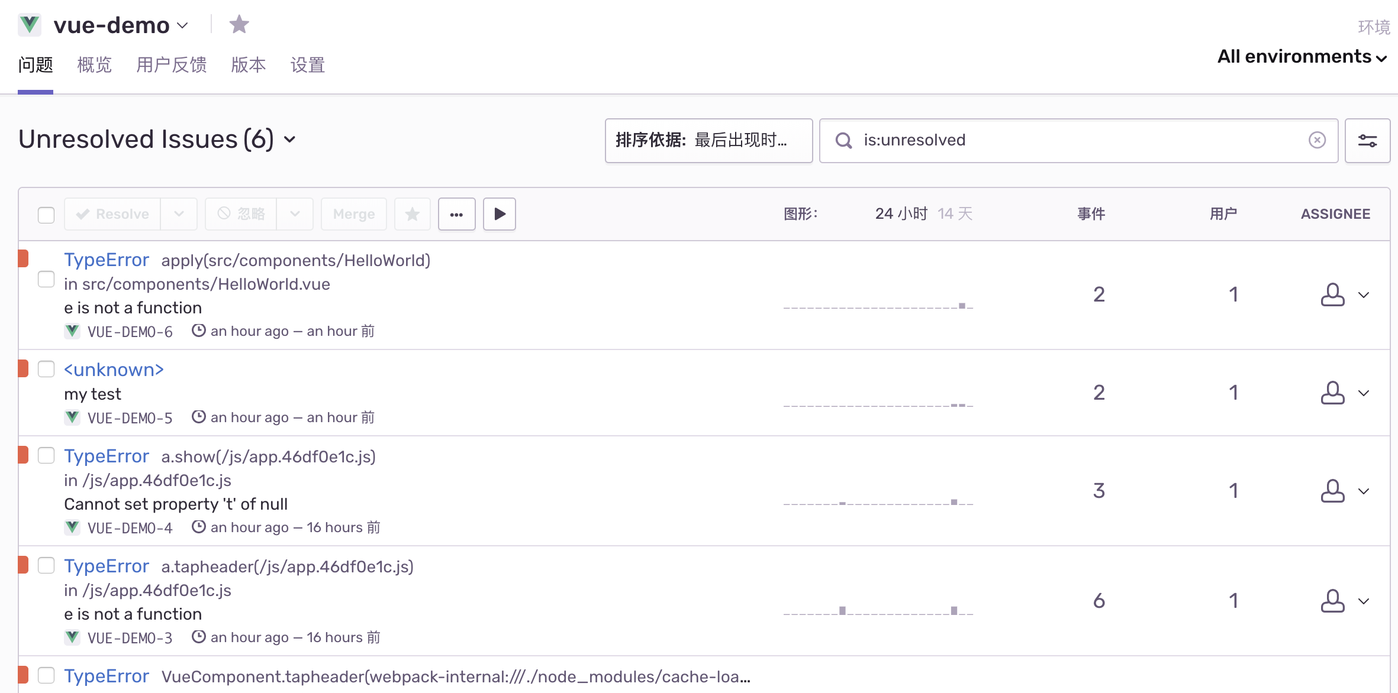Click Vue icon beside VUE-DEMO-6
This screenshot has height=693, width=1398.
72,331
